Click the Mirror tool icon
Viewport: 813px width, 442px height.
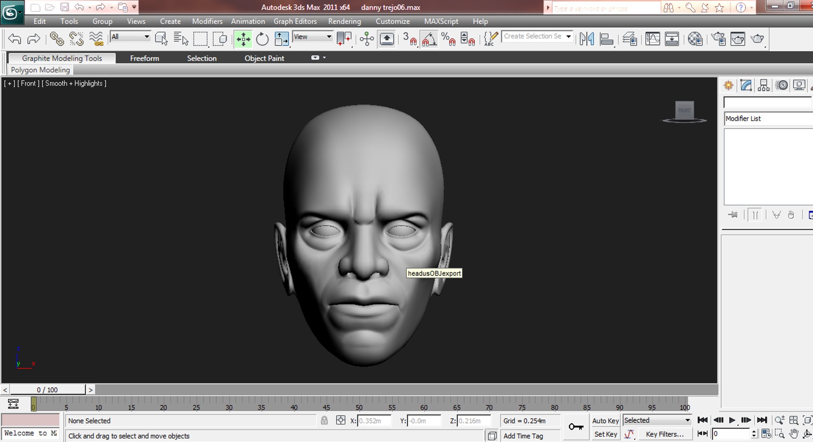(x=587, y=39)
